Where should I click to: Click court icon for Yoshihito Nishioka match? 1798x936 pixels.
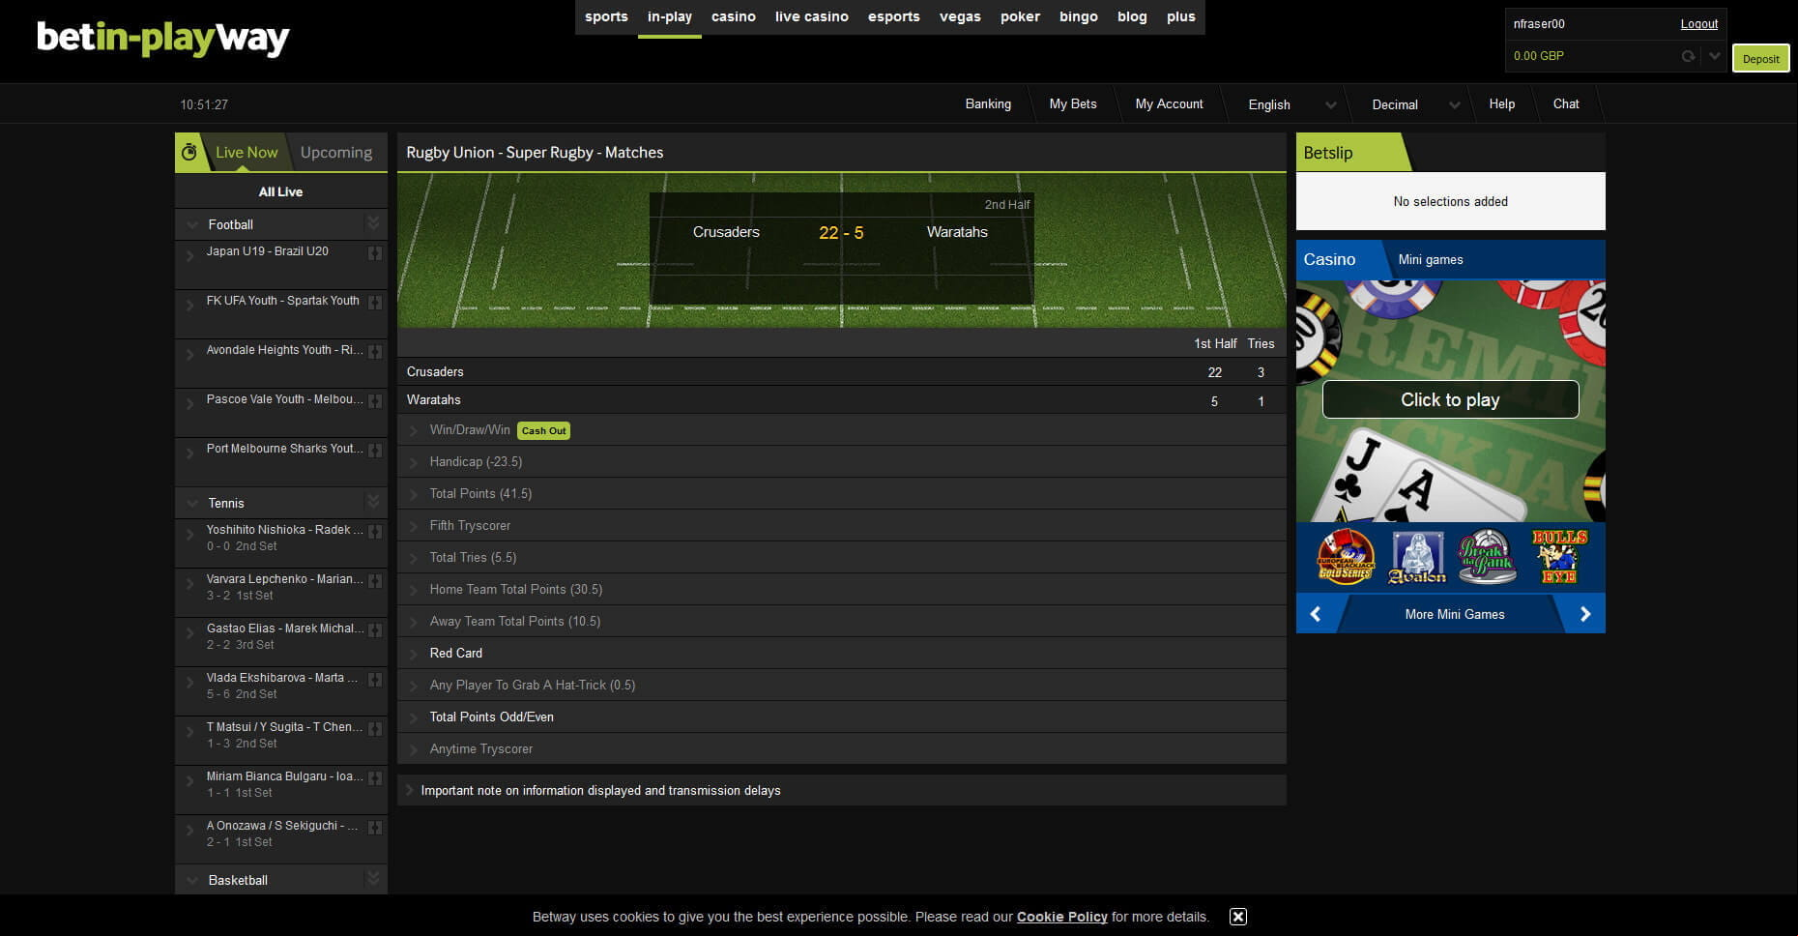tap(375, 532)
